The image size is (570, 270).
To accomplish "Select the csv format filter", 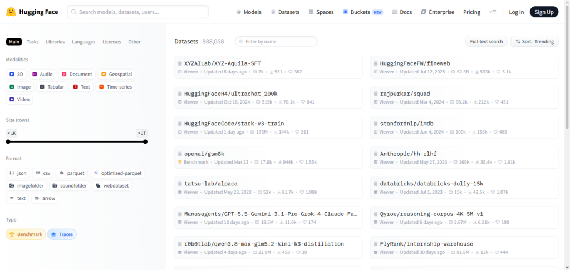I will (43, 173).
